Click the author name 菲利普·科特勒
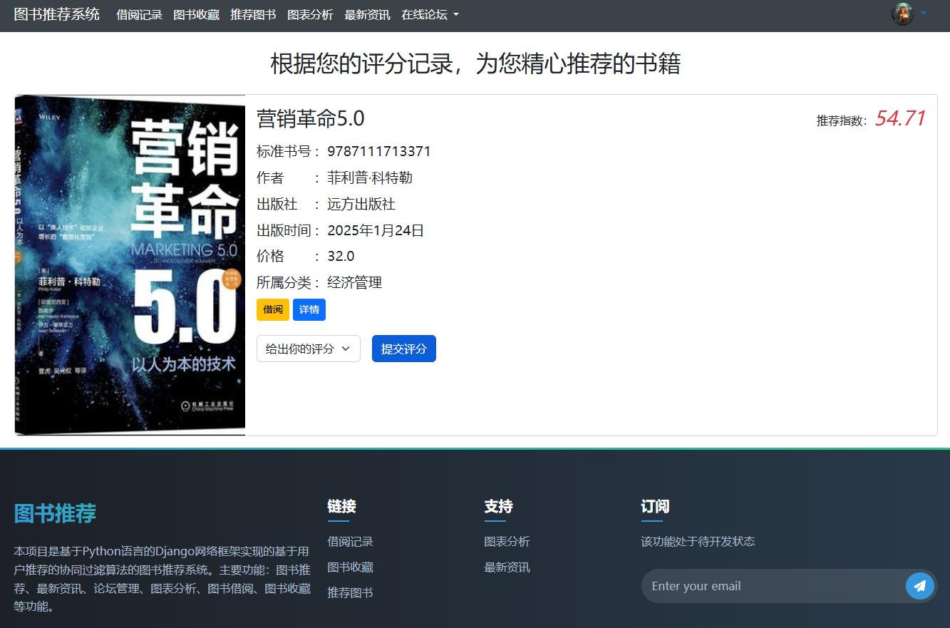 click(x=370, y=177)
